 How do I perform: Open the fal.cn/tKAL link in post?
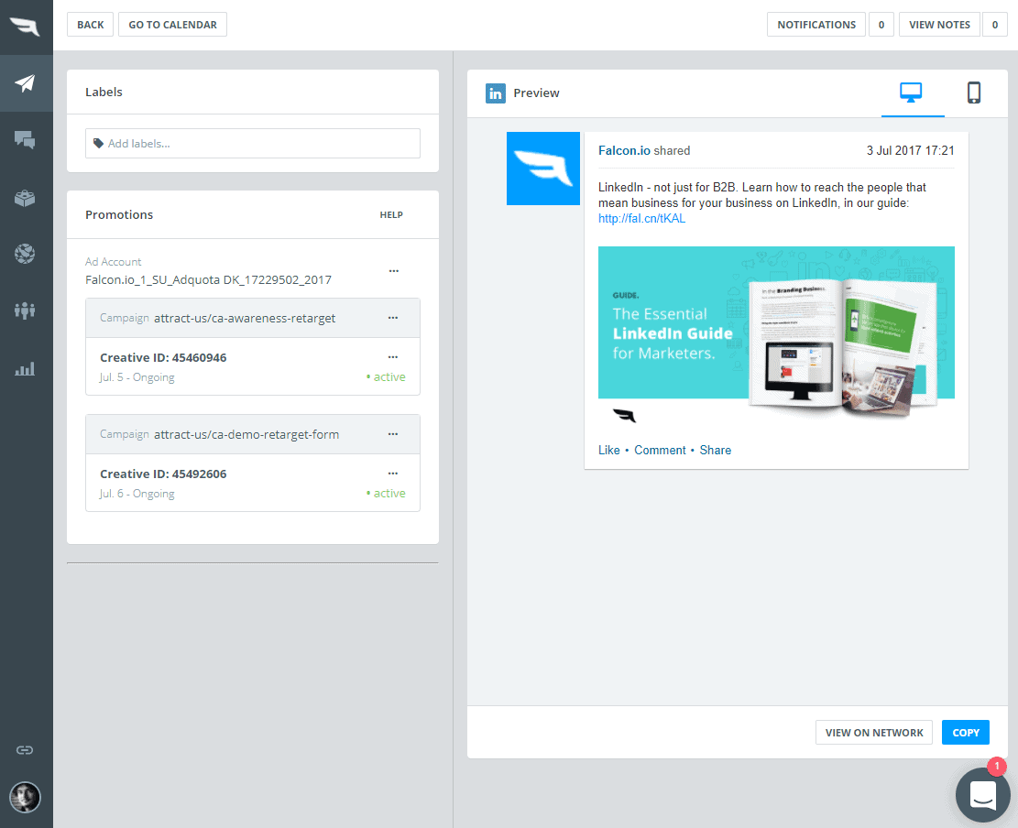coord(641,219)
